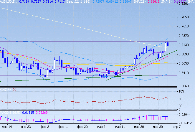Screen dimensions: 195x132
Task: Click the мар 2 date label
Action: point(102,127)
